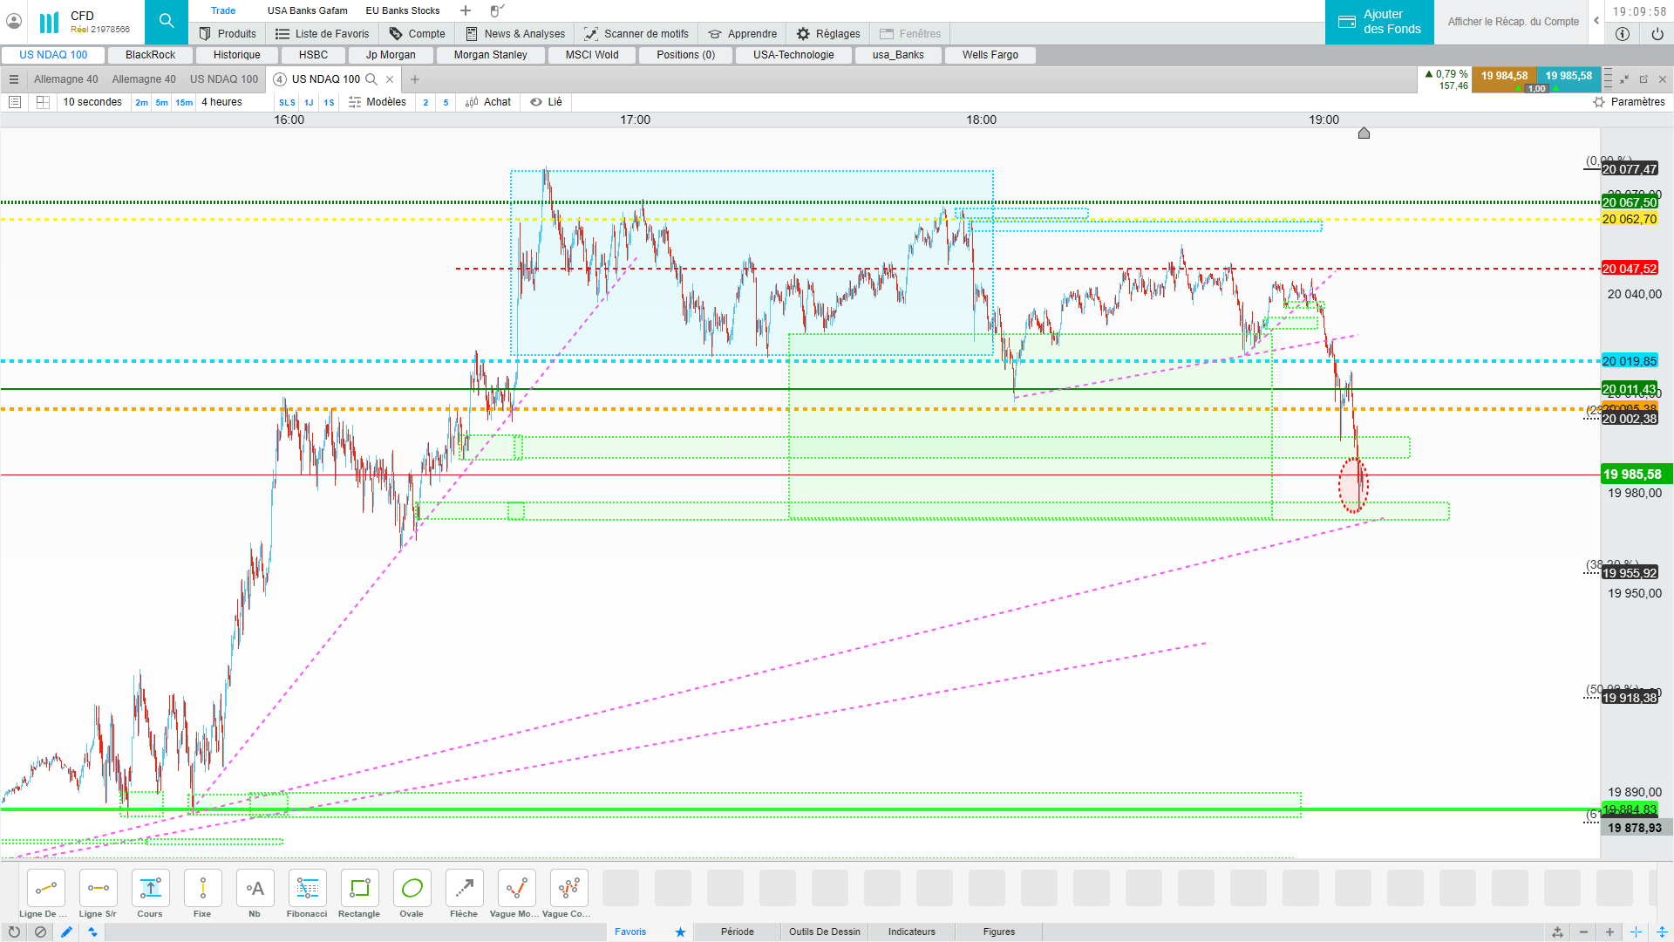Open the 4 heures range dropdown

tap(221, 102)
